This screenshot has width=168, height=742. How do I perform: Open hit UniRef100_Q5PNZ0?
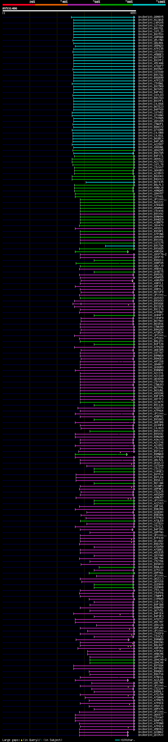pos(150,46)
